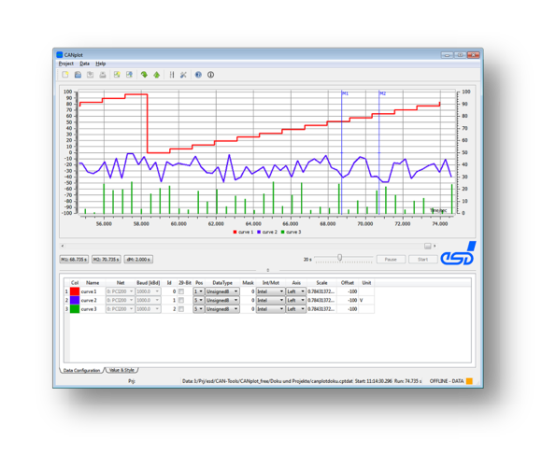
Task: Click the M1 marker line in the plot
Action: tap(341, 152)
